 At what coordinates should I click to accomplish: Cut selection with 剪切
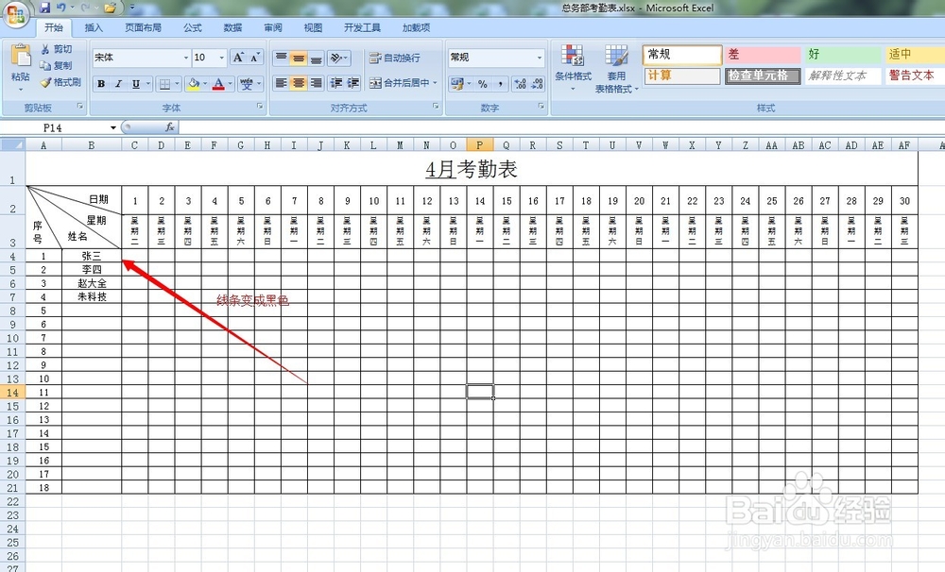(56, 49)
